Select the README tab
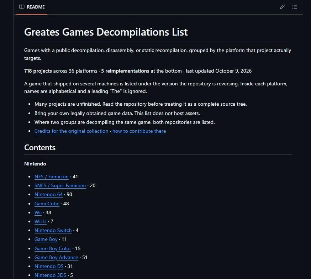Viewport: 311px width, 279px height. (x=32, y=7)
